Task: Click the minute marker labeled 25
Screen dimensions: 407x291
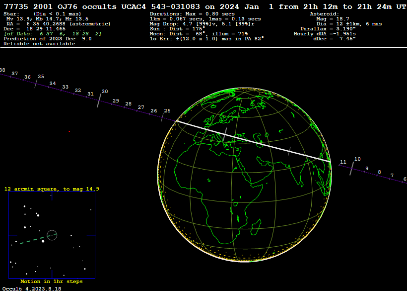Action: point(167,111)
